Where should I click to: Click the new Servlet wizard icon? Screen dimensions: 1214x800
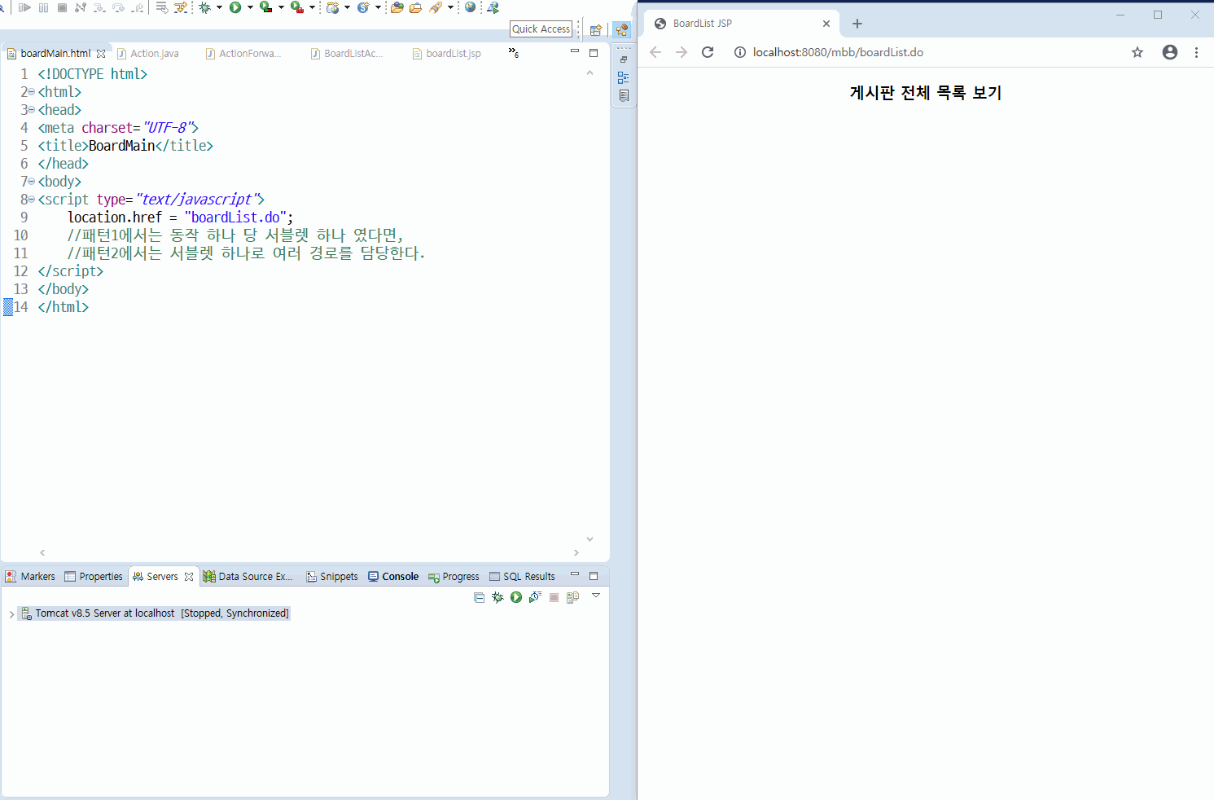tap(363, 7)
